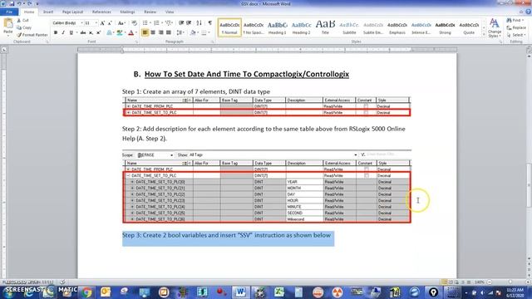
Task: Click the Paste button in Clipboard group
Action: tap(7, 27)
